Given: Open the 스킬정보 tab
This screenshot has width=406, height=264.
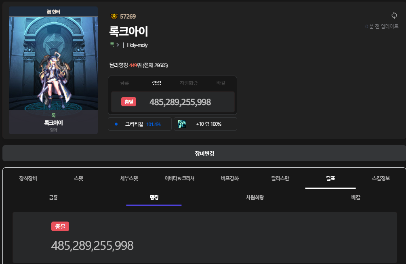Looking at the screenshot, I should (381, 178).
